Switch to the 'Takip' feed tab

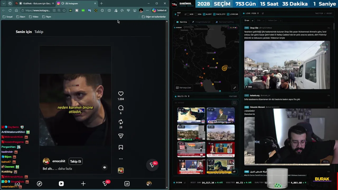(39, 32)
